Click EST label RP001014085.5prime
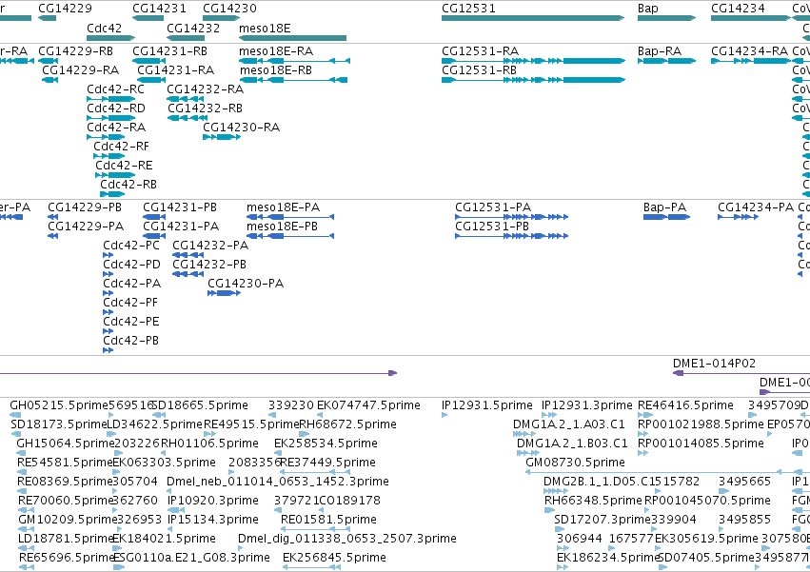The image size is (810, 572). (x=701, y=444)
